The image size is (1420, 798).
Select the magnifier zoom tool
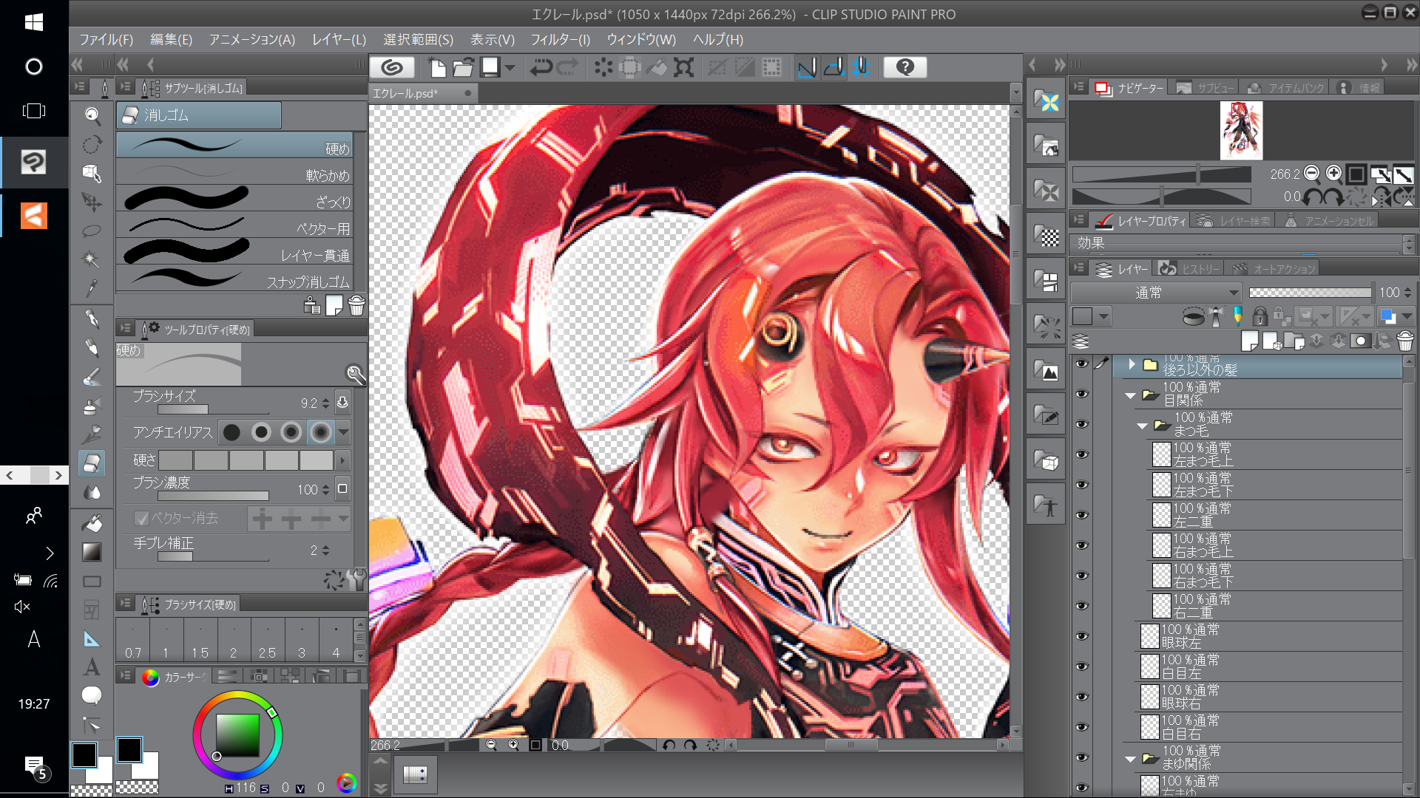coord(92,115)
